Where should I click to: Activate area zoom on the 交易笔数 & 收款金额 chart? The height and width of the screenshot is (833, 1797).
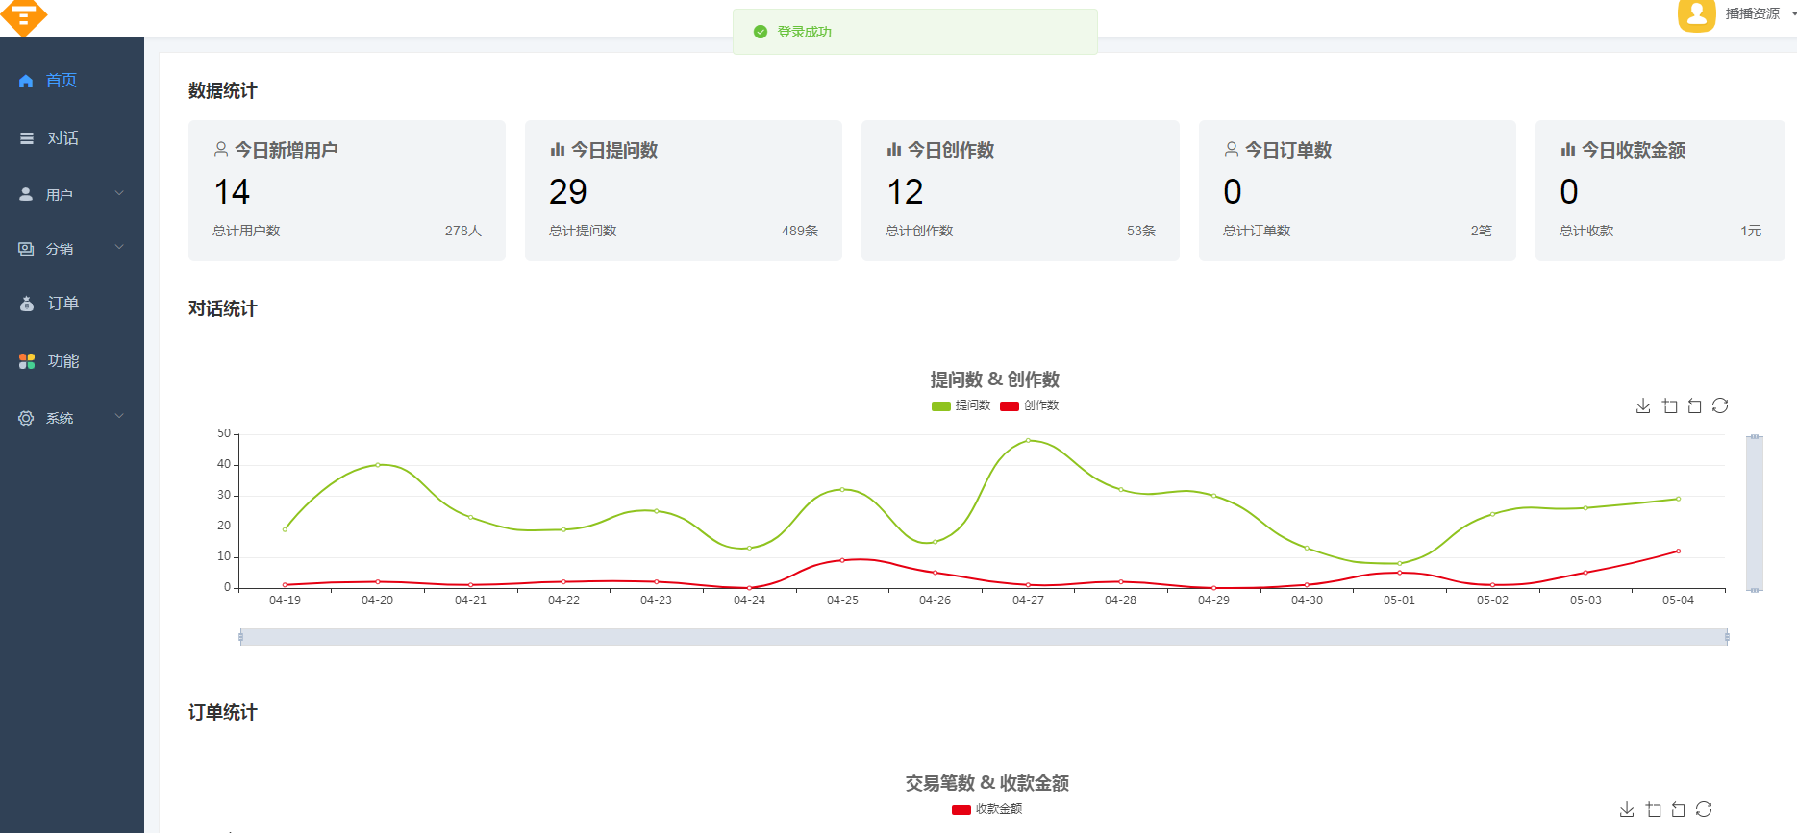click(x=1654, y=810)
